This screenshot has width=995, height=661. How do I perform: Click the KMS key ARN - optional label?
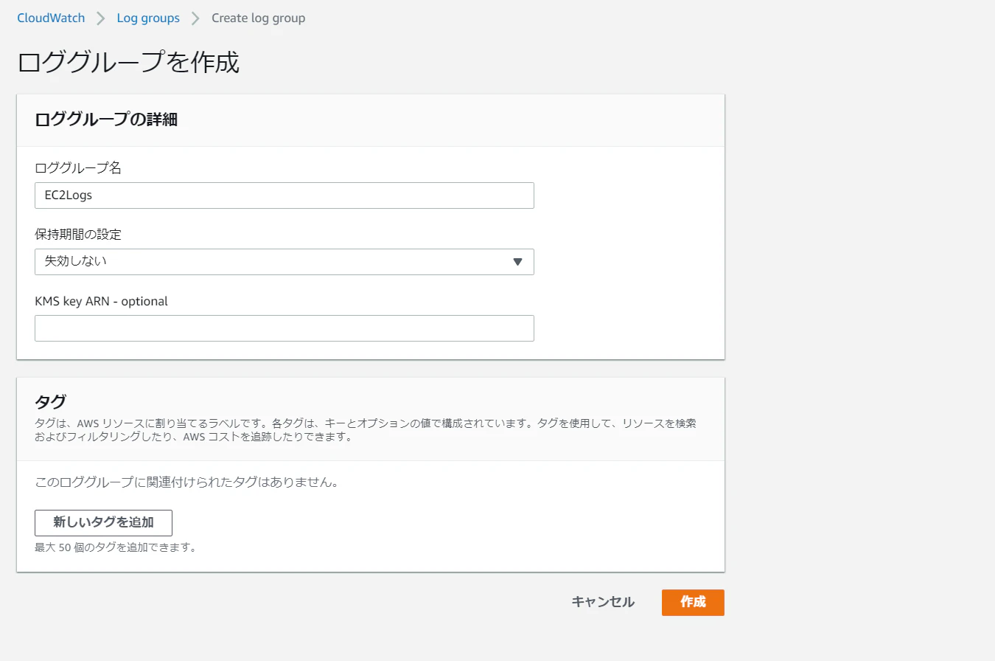click(x=101, y=301)
